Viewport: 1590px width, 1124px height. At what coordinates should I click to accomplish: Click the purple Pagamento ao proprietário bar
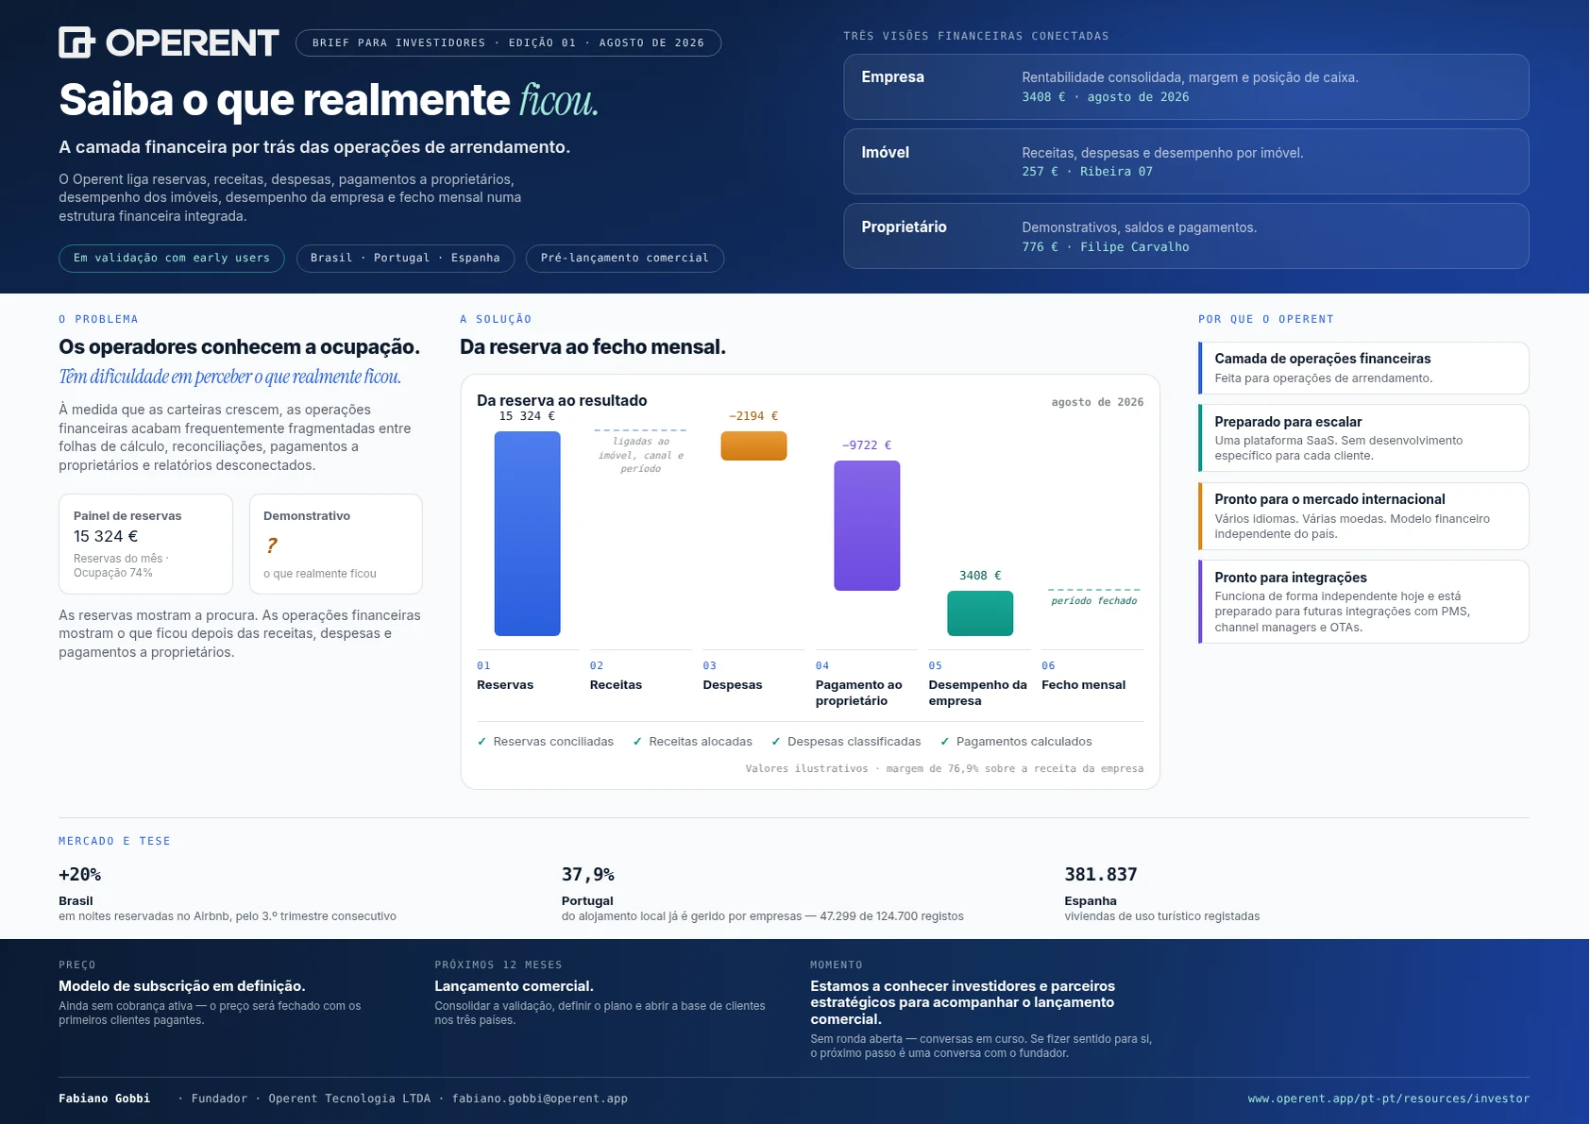(x=867, y=526)
